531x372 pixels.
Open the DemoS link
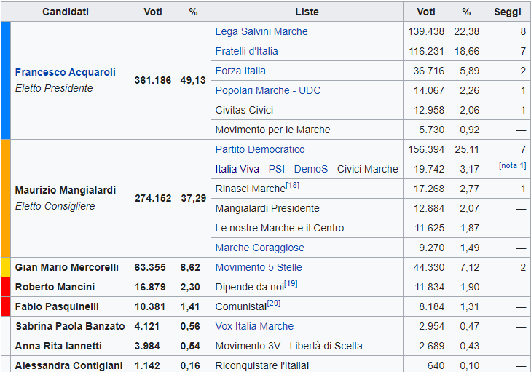click(x=311, y=169)
